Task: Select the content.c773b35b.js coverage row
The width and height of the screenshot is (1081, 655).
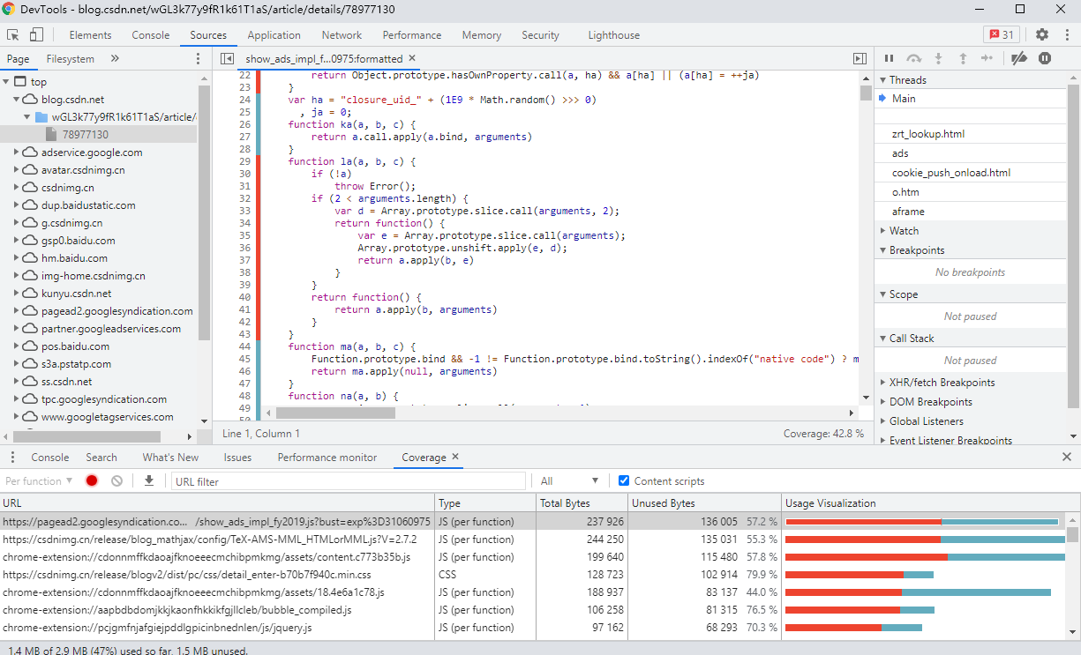Action: 206,557
